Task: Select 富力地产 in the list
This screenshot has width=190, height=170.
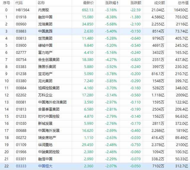Action: [45, 53]
